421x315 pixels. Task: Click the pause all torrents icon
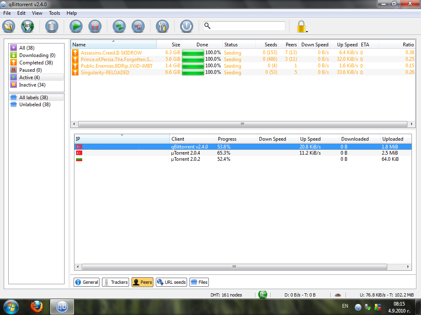coord(138,26)
